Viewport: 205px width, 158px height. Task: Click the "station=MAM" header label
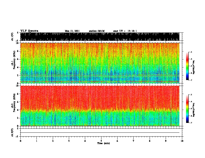pos(97,31)
